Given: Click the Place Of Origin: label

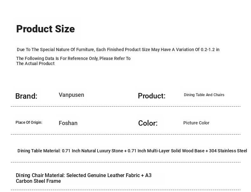Looking at the screenshot, I should tap(29, 122).
